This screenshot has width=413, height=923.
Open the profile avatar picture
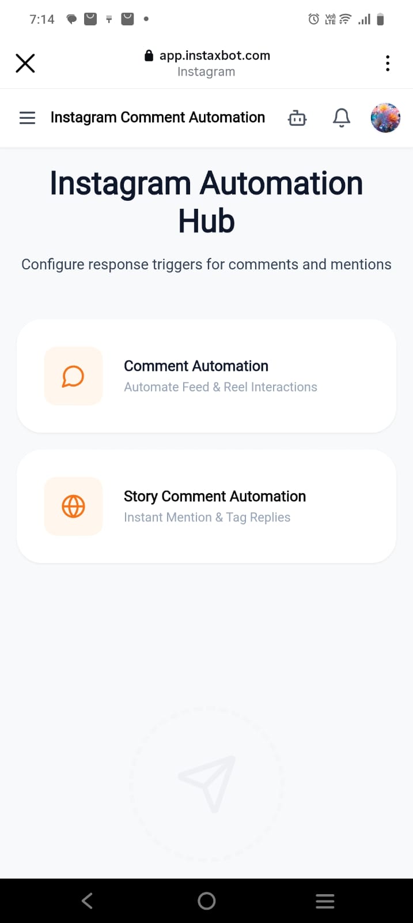(x=385, y=118)
